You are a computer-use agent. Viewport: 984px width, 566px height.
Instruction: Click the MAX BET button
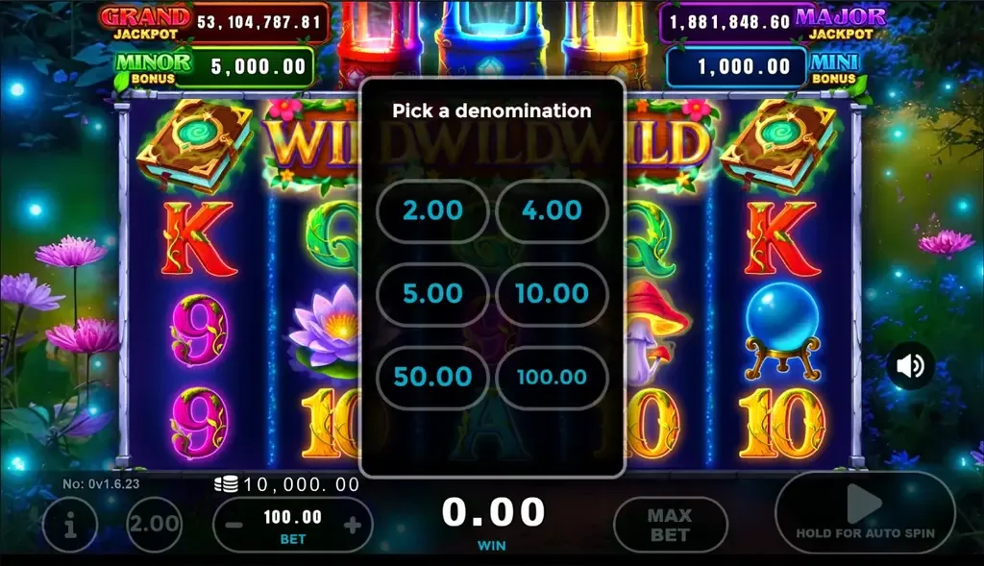click(x=670, y=525)
